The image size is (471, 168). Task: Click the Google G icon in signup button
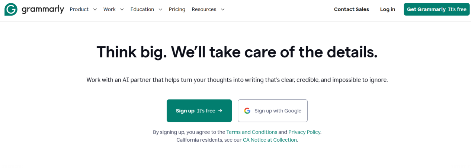[247, 111]
